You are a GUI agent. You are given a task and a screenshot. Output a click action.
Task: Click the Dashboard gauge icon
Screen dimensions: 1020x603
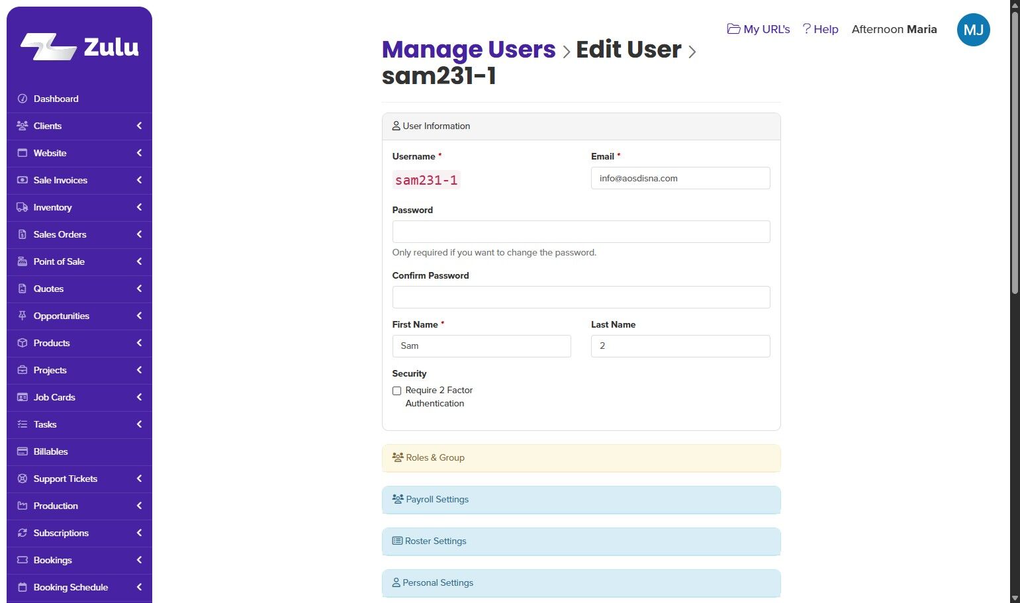pos(22,99)
